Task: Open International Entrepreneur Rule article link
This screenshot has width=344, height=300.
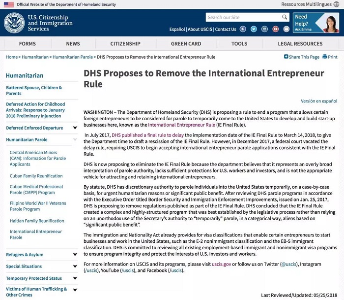Action: point(181,125)
